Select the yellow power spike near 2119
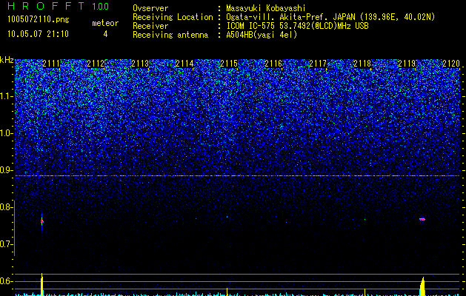The height and width of the screenshot is (296, 466). click(422, 286)
